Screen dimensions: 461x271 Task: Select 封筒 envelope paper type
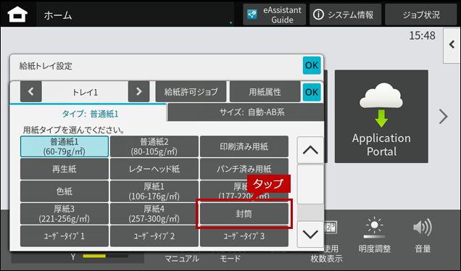pos(244,214)
